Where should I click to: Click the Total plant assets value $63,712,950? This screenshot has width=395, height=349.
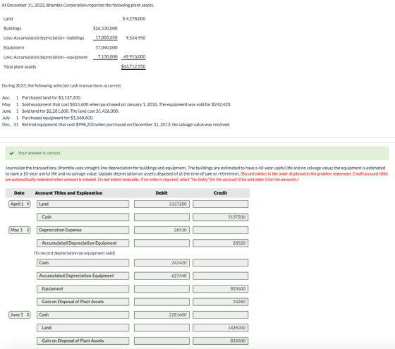pos(133,66)
